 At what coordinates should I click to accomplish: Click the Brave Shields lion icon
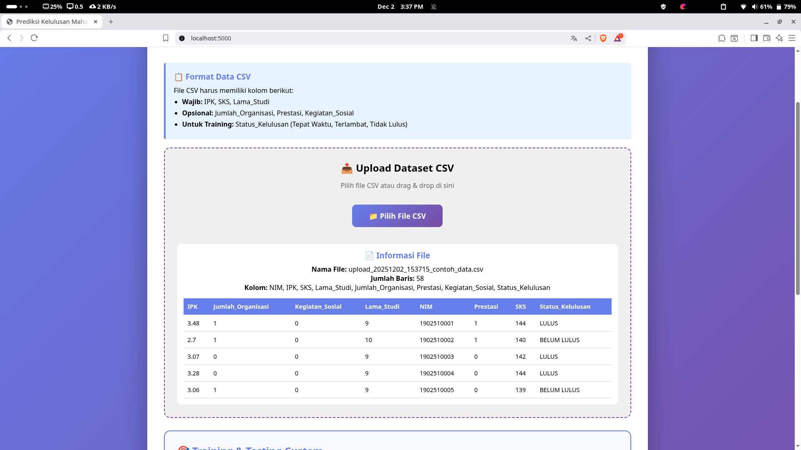(x=603, y=38)
